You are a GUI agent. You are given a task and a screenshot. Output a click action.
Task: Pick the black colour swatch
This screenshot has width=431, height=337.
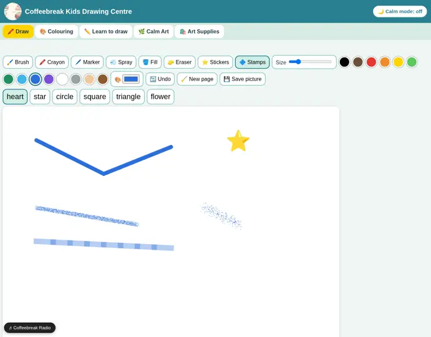[344, 62]
